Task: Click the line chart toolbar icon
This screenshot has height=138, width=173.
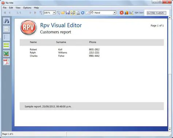Action: [x=131, y=13]
